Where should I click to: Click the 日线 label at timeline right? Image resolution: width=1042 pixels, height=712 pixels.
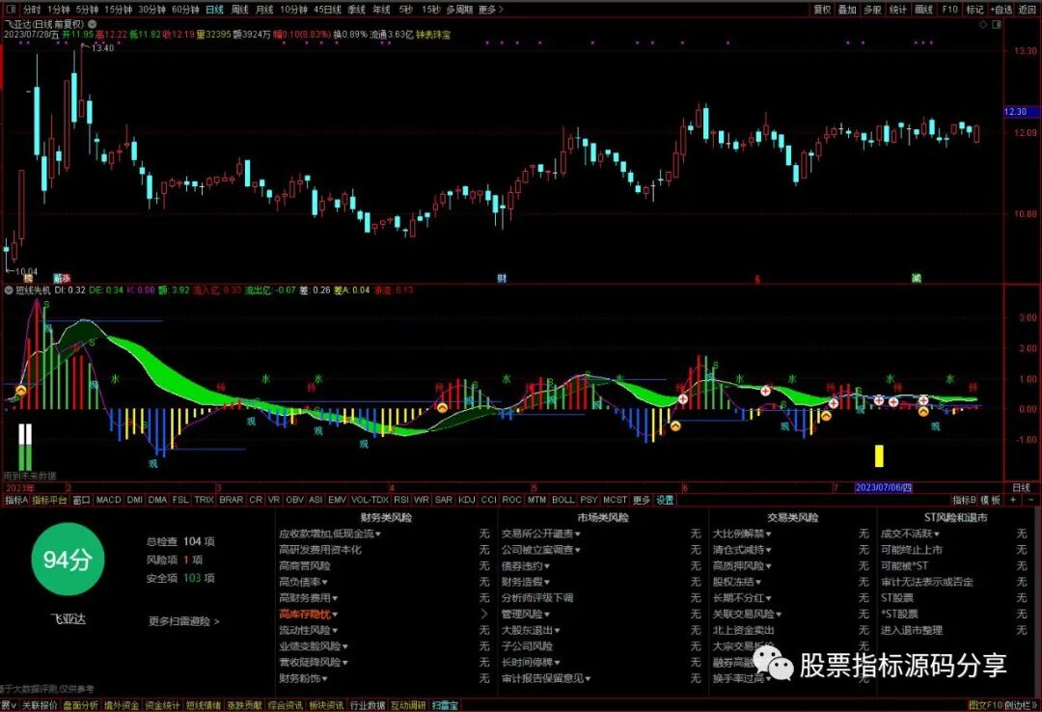pos(1021,487)
